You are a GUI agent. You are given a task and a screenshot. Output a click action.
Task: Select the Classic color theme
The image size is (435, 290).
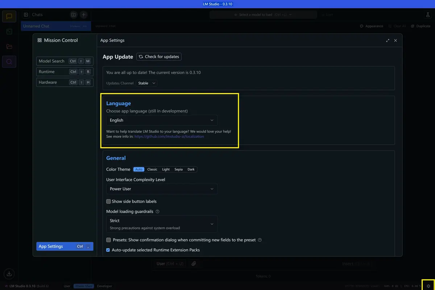152,169
